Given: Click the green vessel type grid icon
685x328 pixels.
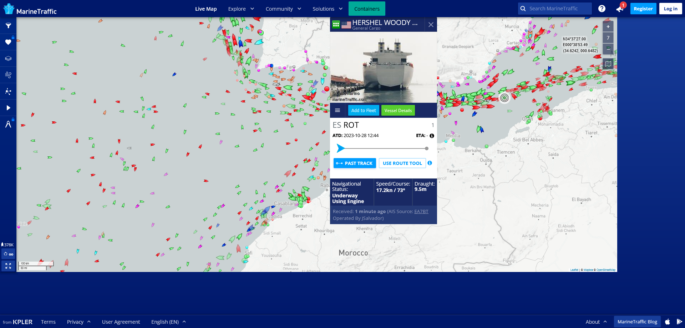Looking at the screenshot, I should (336, 25).
